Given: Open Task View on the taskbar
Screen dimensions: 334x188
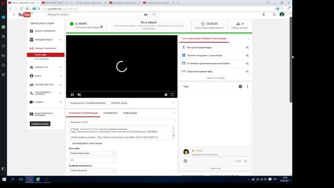Looking at the screenshot, I should pyautogui.click(x=21, y=179).
